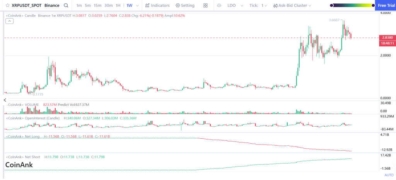Select the 1m timeframe
The width and height of the screenshot is (396, 180).
pyautogui.click(x=79, y=5)
